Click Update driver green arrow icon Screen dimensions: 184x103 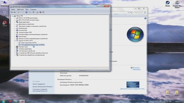(x=38, y=12)
